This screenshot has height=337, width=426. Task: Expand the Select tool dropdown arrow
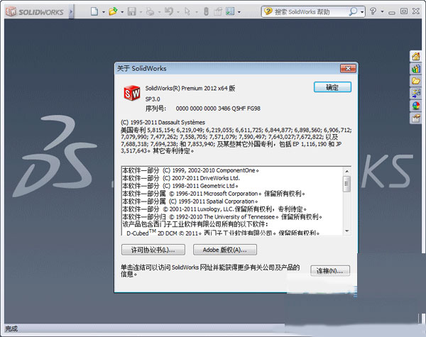(x=197, y=12)
